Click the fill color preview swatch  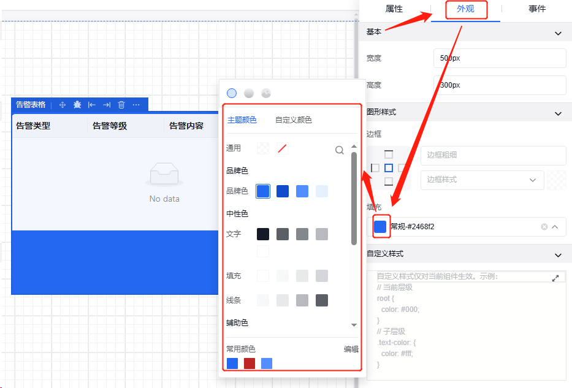[380, 226]
